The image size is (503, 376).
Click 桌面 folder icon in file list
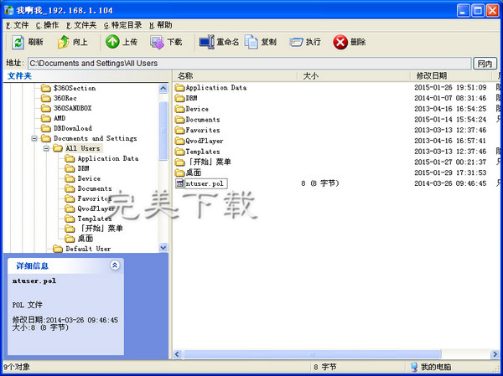click(x=179, y=173)
